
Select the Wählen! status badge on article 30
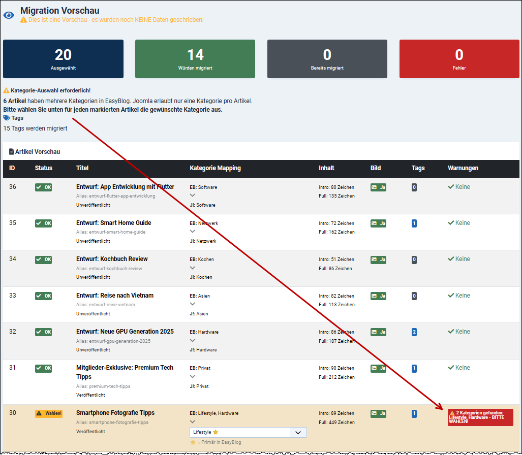tap(48, 413)
